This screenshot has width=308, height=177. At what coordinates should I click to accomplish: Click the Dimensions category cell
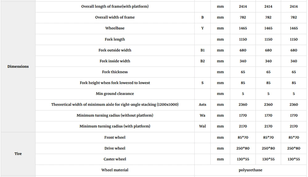coord(18,66)
